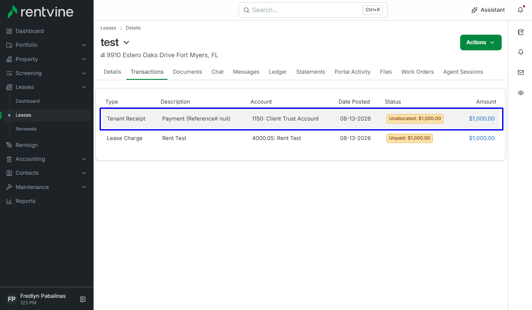Open the Documents tab
This screenshot has width=532, height=310.
pos(187,72)
